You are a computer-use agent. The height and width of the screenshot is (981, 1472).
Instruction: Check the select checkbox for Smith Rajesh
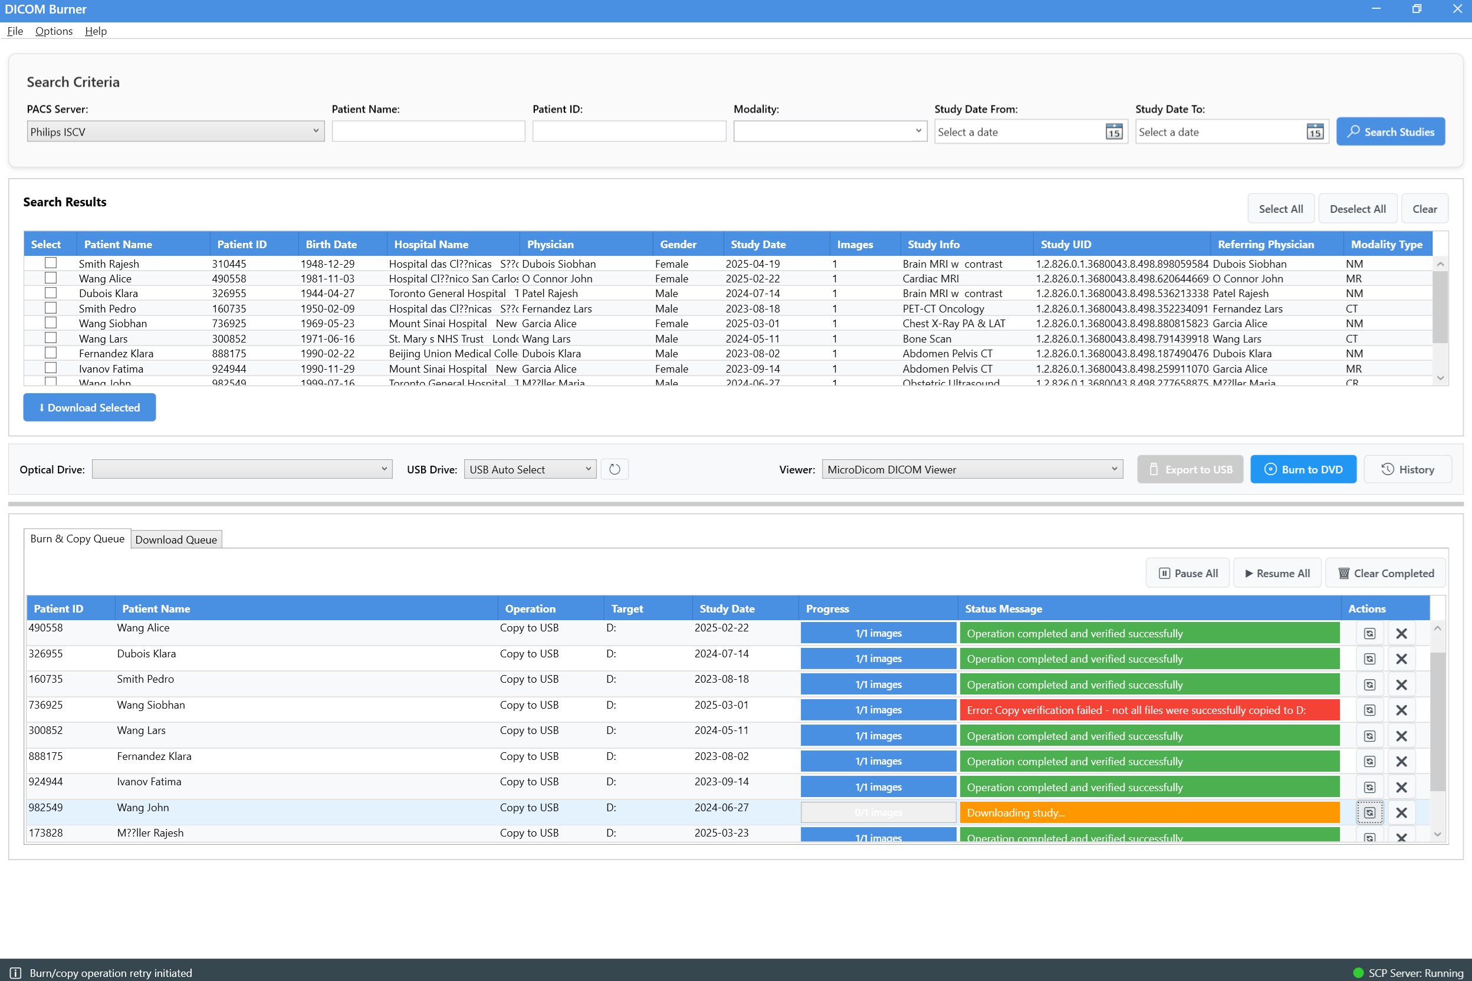tap(50, 262)
